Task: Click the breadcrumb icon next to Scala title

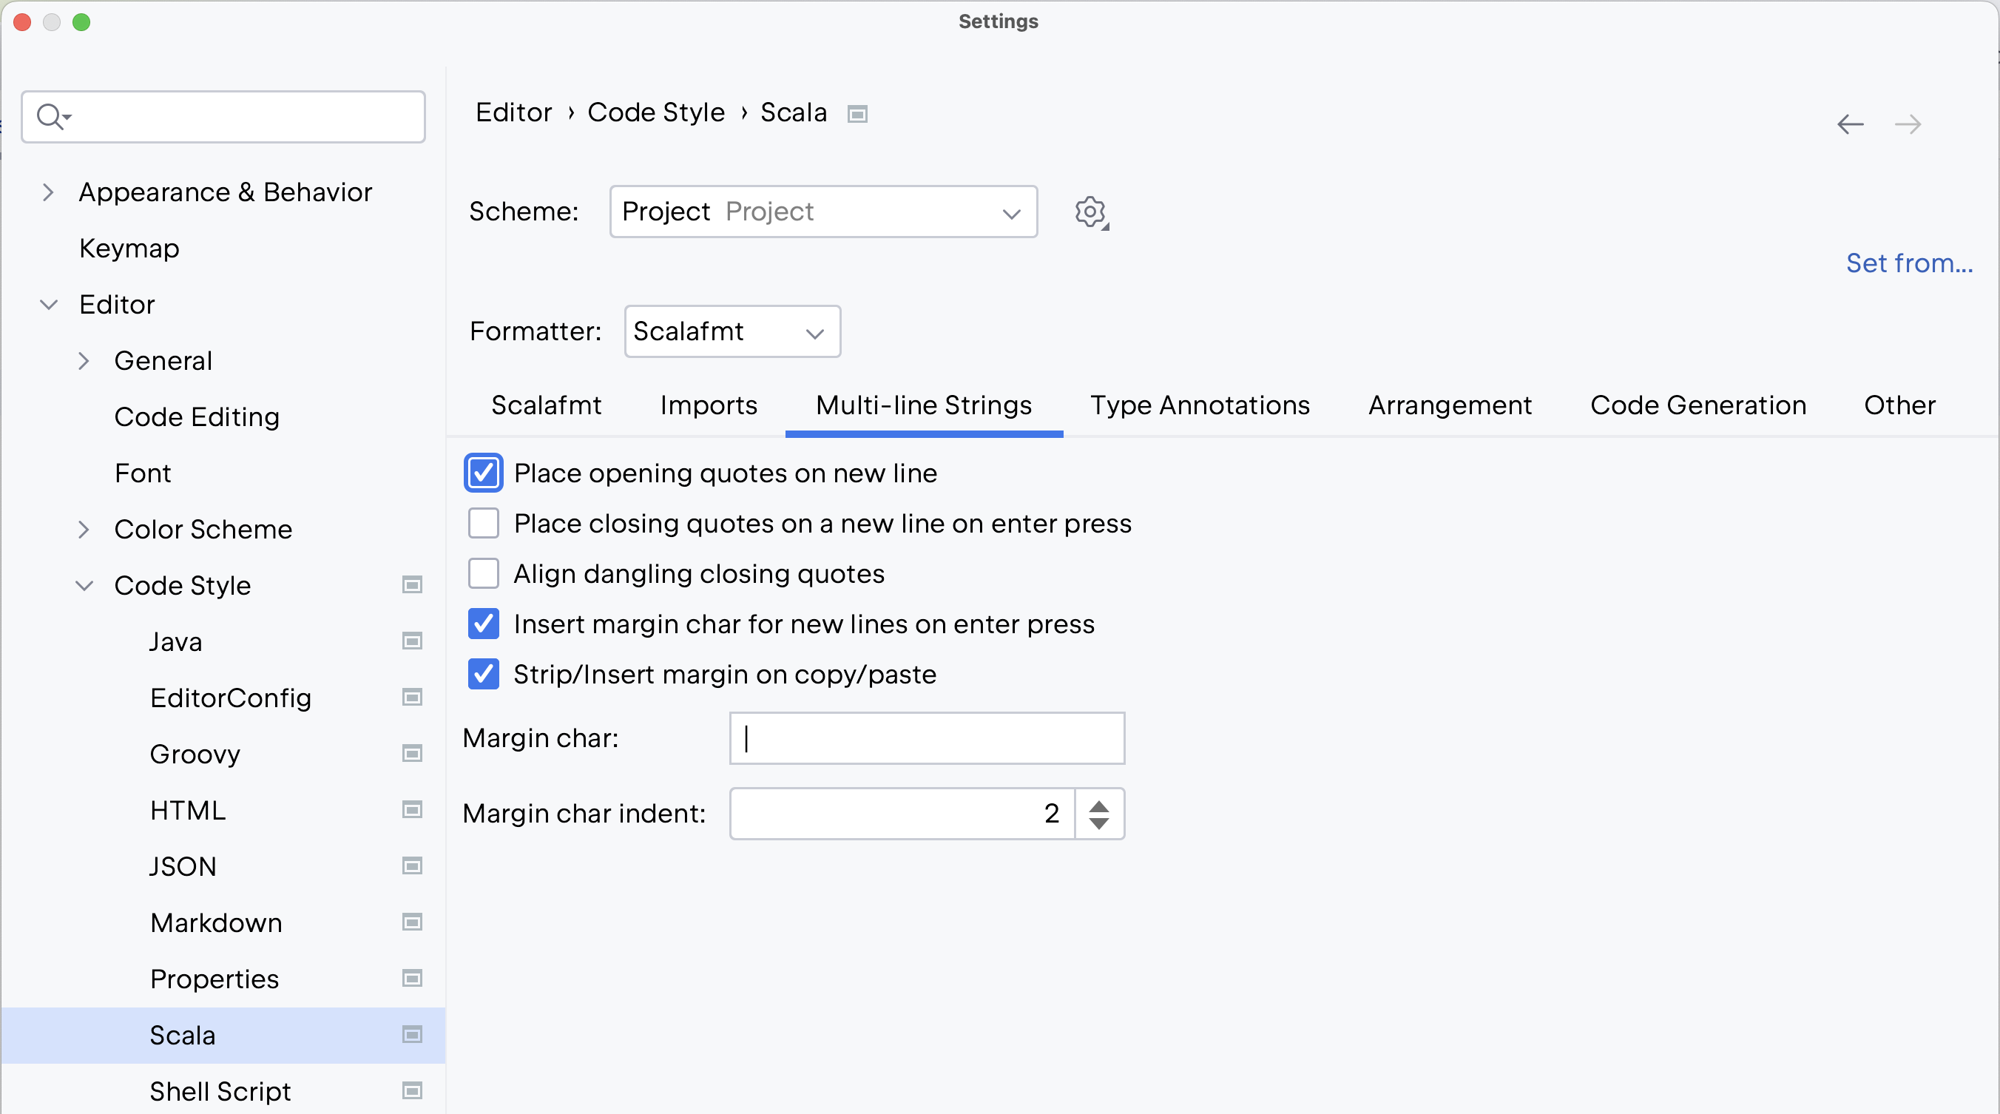Action: click(x=857, y=113)
